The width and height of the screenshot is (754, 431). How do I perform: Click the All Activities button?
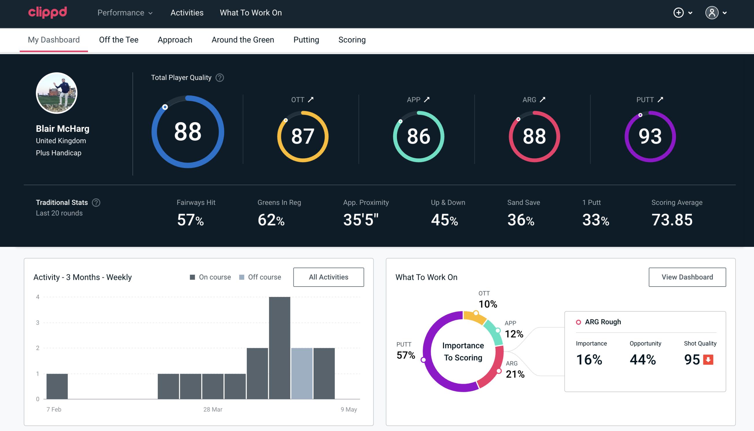point(328,277)
